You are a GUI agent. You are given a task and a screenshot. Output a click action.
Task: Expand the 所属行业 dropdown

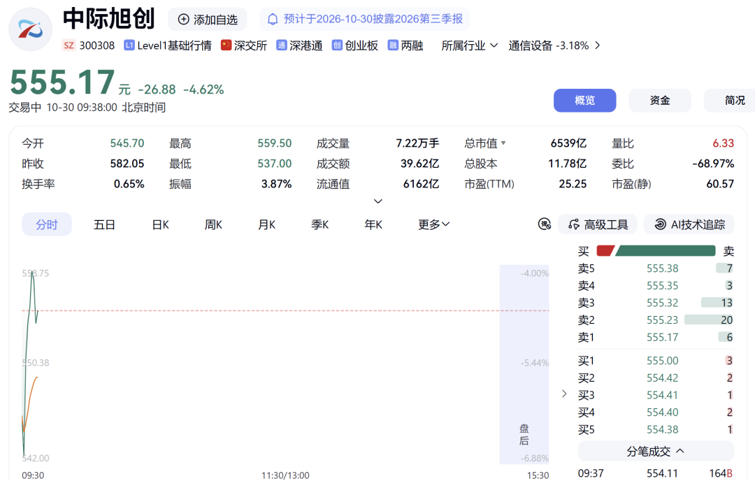pyautogui.click(x=470, y=45)
